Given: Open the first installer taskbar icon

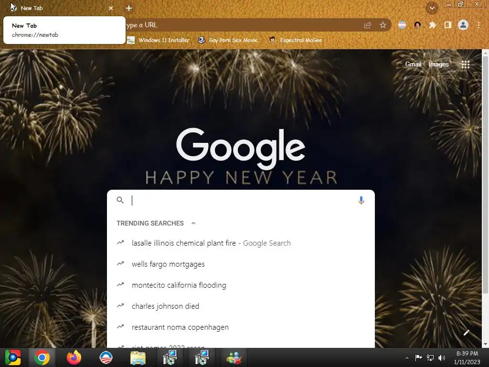Looking at the screenshot, I should click(170, 357).
